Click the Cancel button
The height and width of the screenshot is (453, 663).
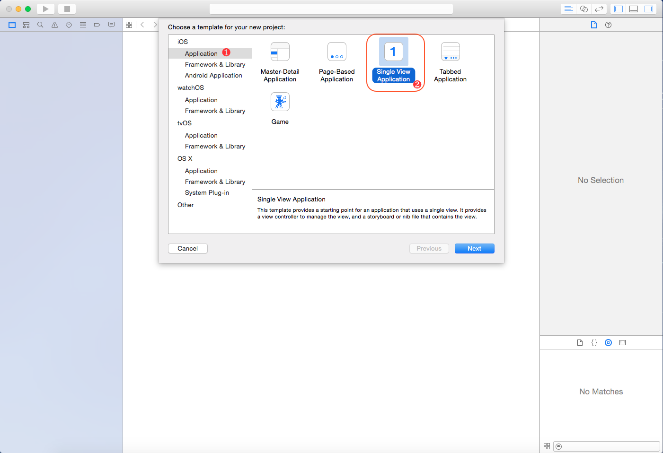[x=187, y=249]
